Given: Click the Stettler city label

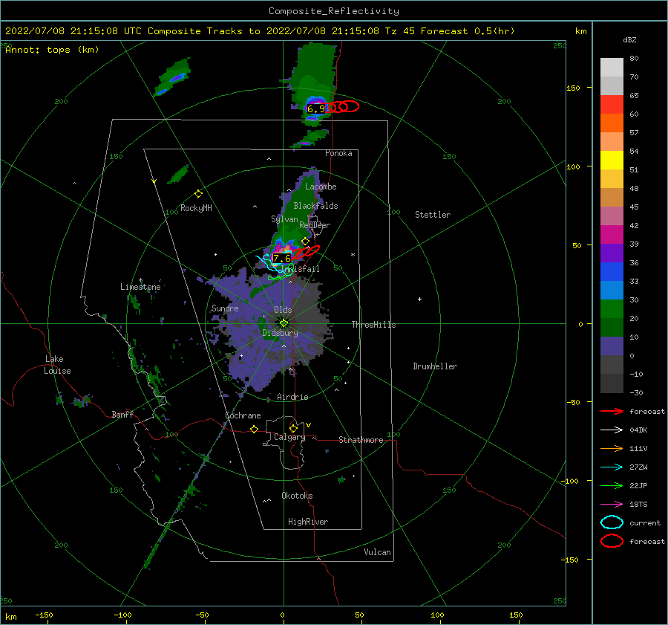Looking at the screenshot, I should point(433,215).
